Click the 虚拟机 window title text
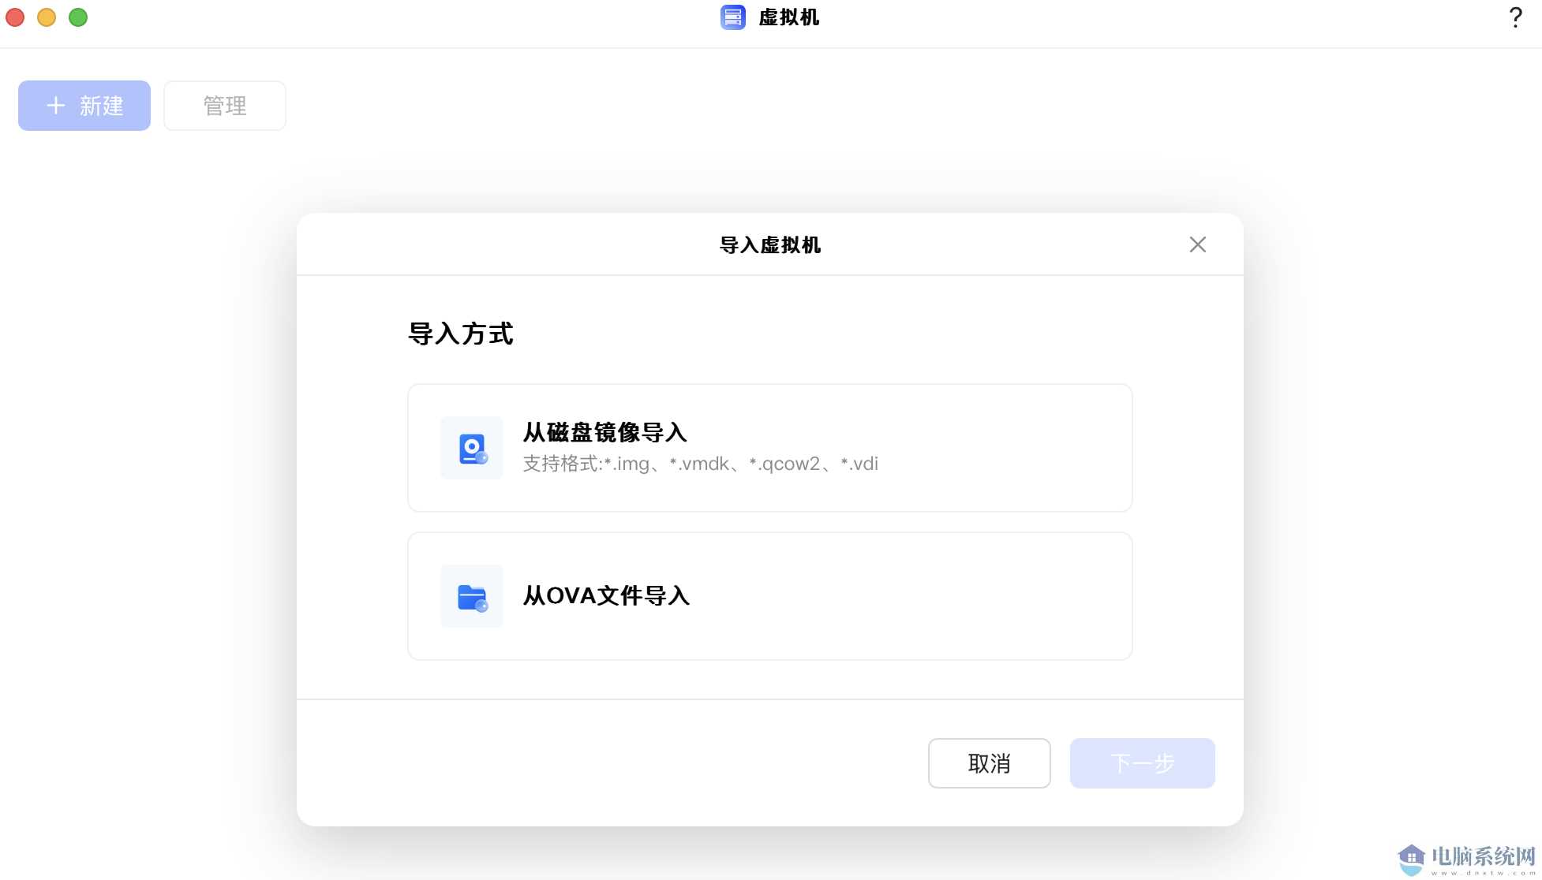The image size is (1542, 880). (789, 17)
